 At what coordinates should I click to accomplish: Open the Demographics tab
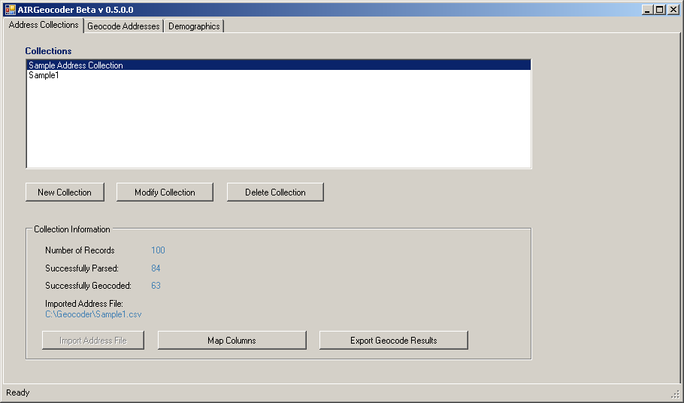194,26
